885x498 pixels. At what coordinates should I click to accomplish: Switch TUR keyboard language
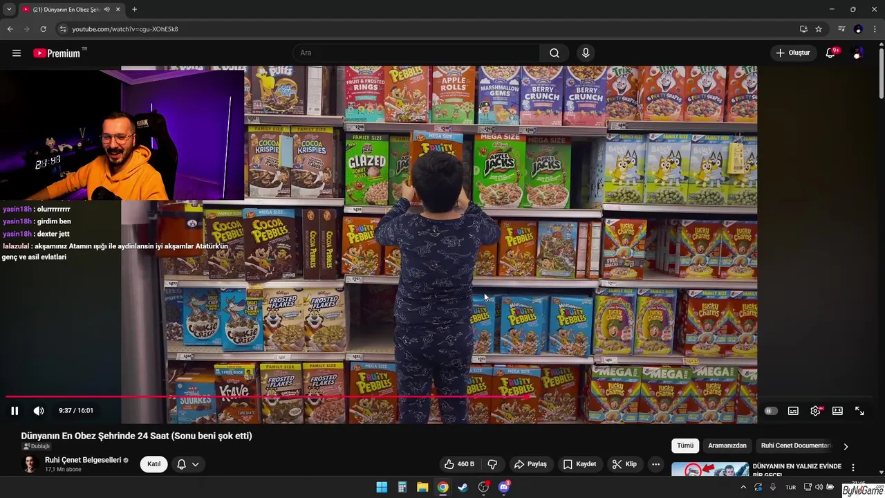(x=790, y=487)
